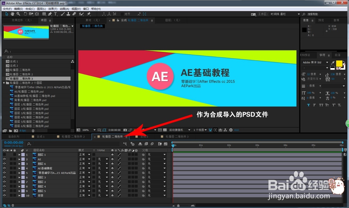Click the Local Axis Mode icon
The height and width of the screenshot is (208, 349).
tap(104, 14)
